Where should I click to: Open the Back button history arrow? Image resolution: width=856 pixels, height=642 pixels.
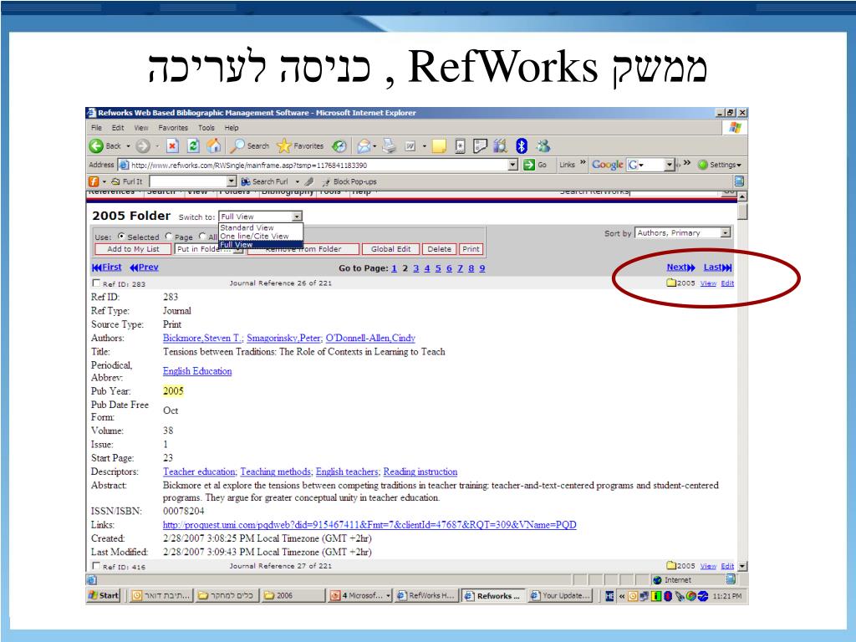tap(128, 145)
